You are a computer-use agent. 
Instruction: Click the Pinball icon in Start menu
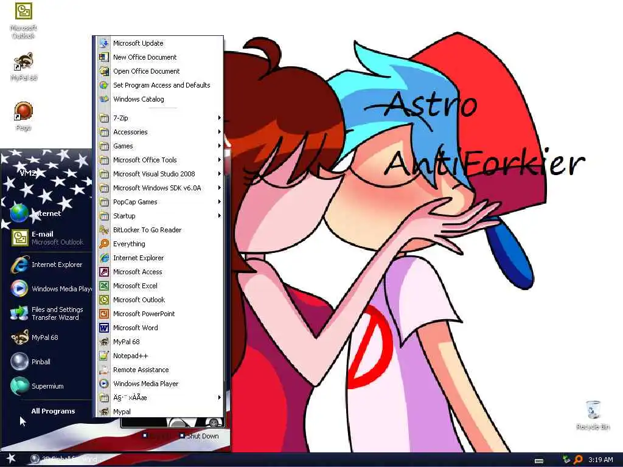pyautogui.click(x=19, y=362)
